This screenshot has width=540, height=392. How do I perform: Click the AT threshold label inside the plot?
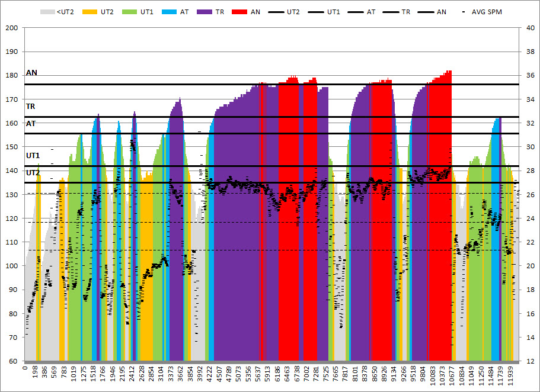(31, 123)
